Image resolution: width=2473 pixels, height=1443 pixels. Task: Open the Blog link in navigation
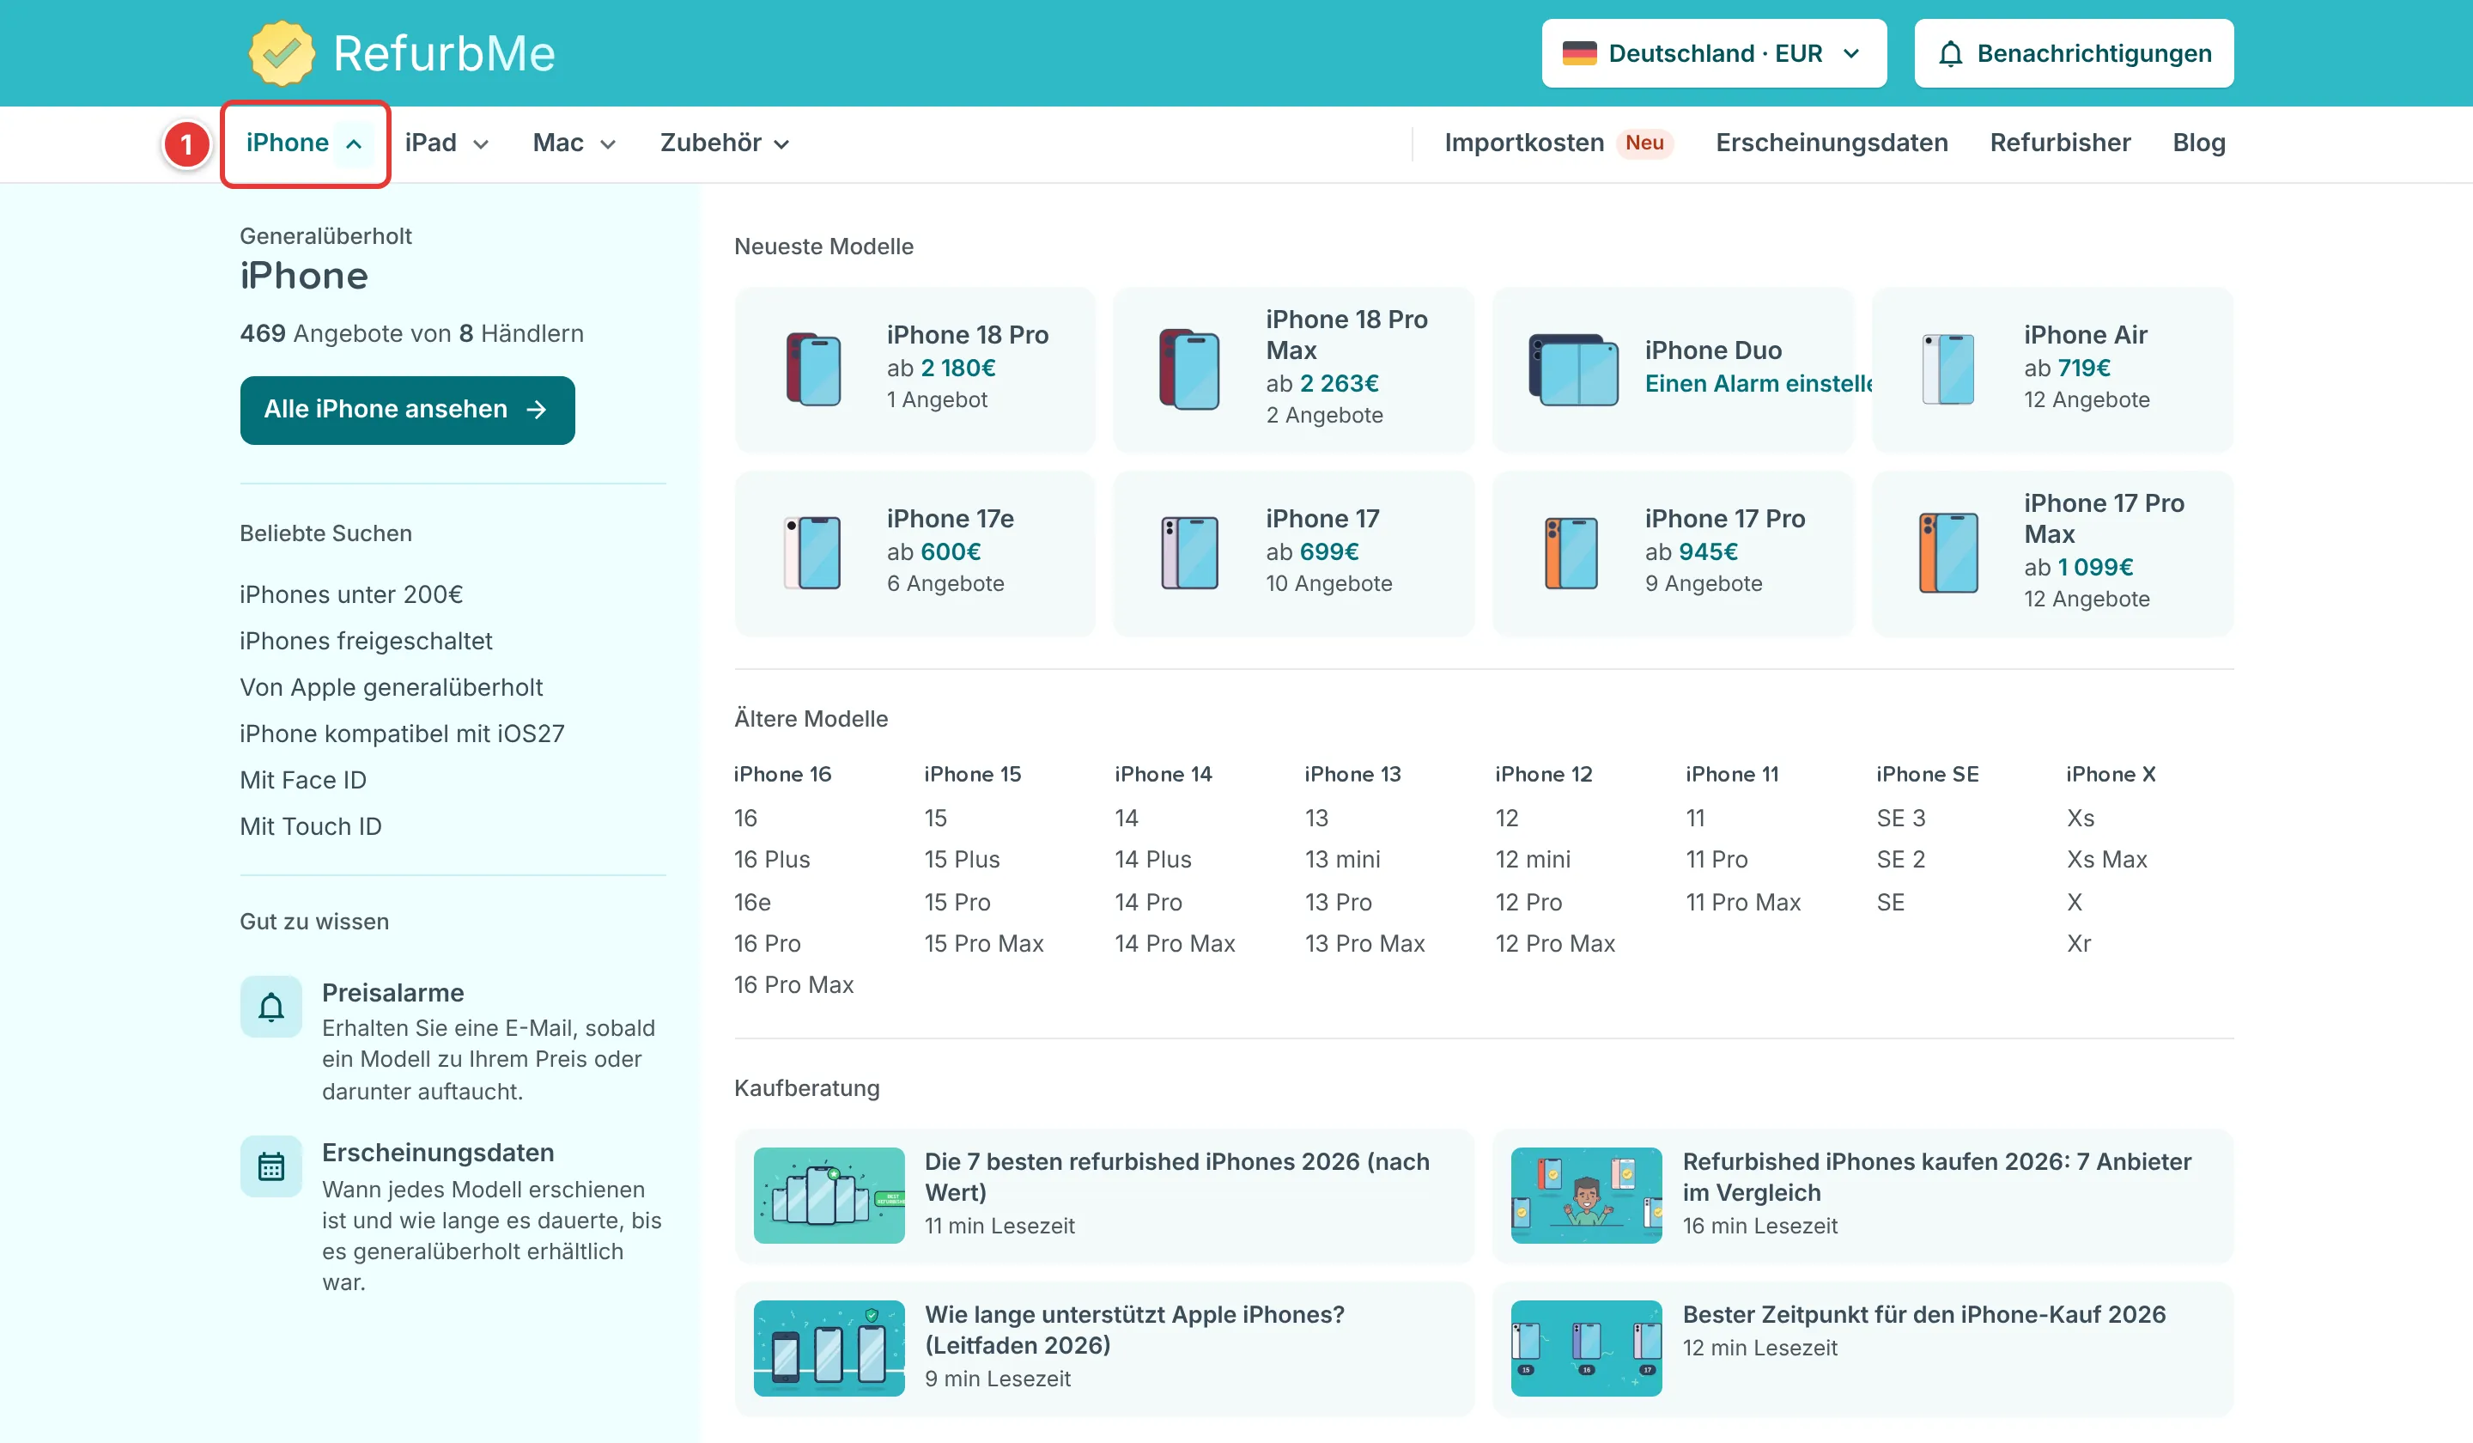2198,143
